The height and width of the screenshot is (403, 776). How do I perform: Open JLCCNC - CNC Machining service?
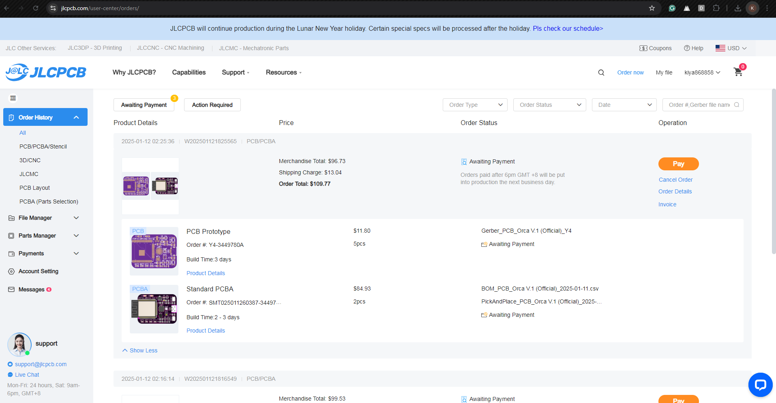click(170, 48)
